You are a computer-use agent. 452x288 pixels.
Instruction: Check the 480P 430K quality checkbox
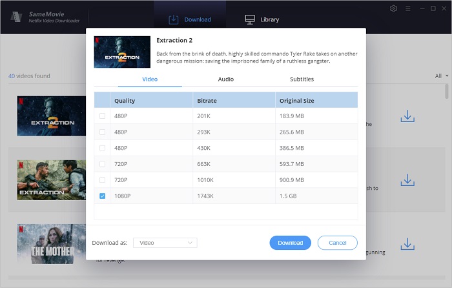coord(102,148)
